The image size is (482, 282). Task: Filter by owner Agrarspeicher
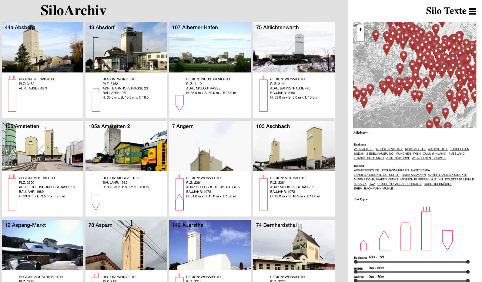click(367, 170)
